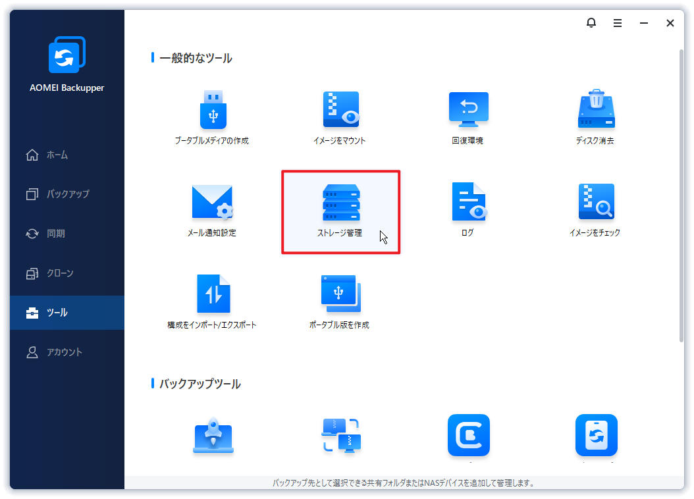Select クローン in sidebar

coord(67,273)
